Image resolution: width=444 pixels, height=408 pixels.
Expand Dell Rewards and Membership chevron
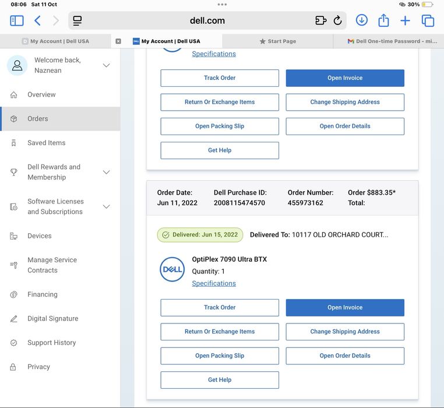tap(106, 172)
